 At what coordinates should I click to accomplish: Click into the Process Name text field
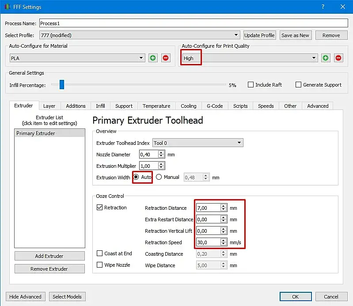click(194, 23)
